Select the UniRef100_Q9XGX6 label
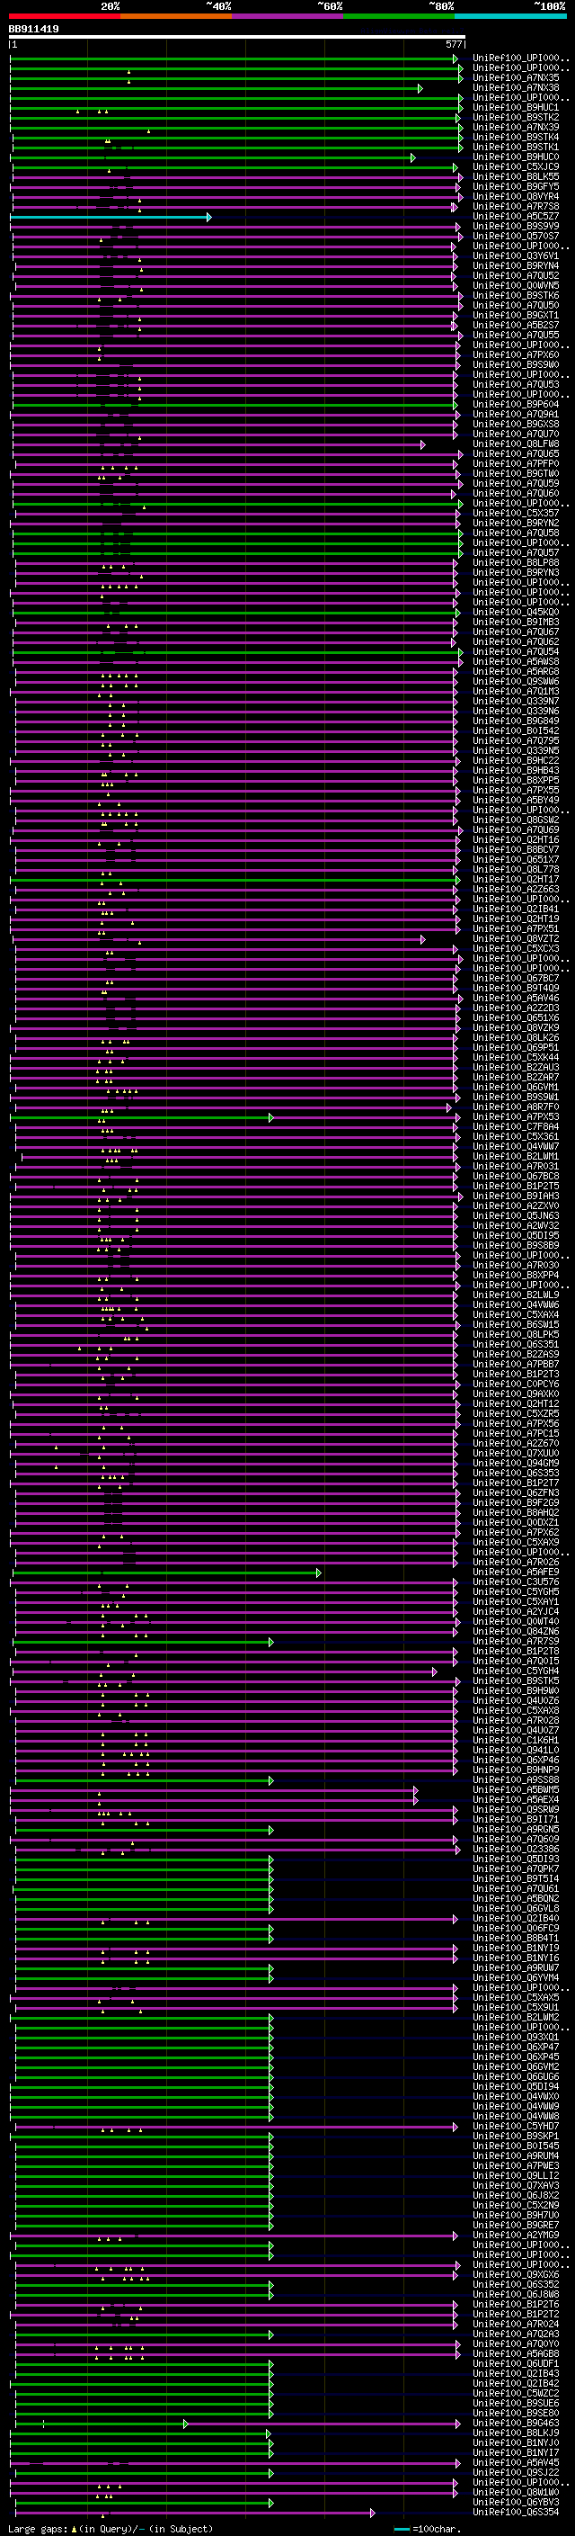 tap(516, 2275)
